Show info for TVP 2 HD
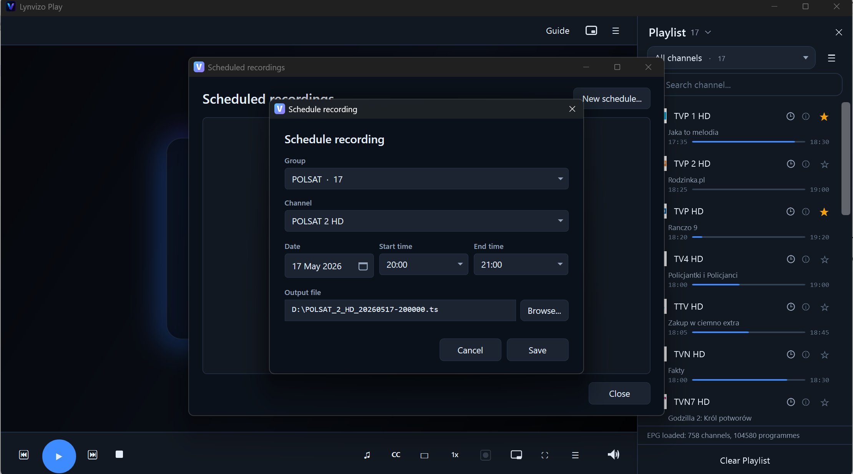Image resolution: width=853 pixels, height=474 pixels. pyautogui.click(x=806, y=164)
